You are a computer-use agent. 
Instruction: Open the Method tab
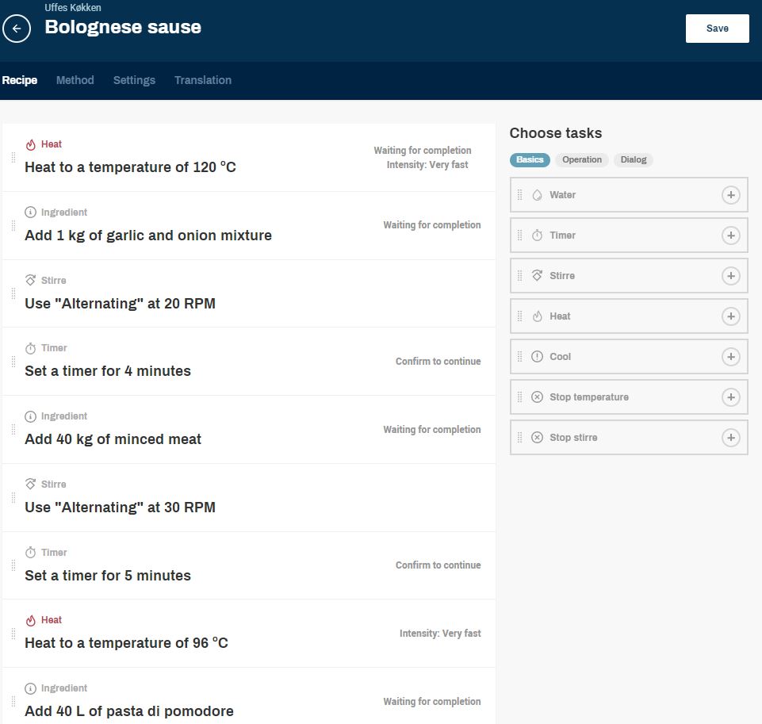tap(75, 80)
